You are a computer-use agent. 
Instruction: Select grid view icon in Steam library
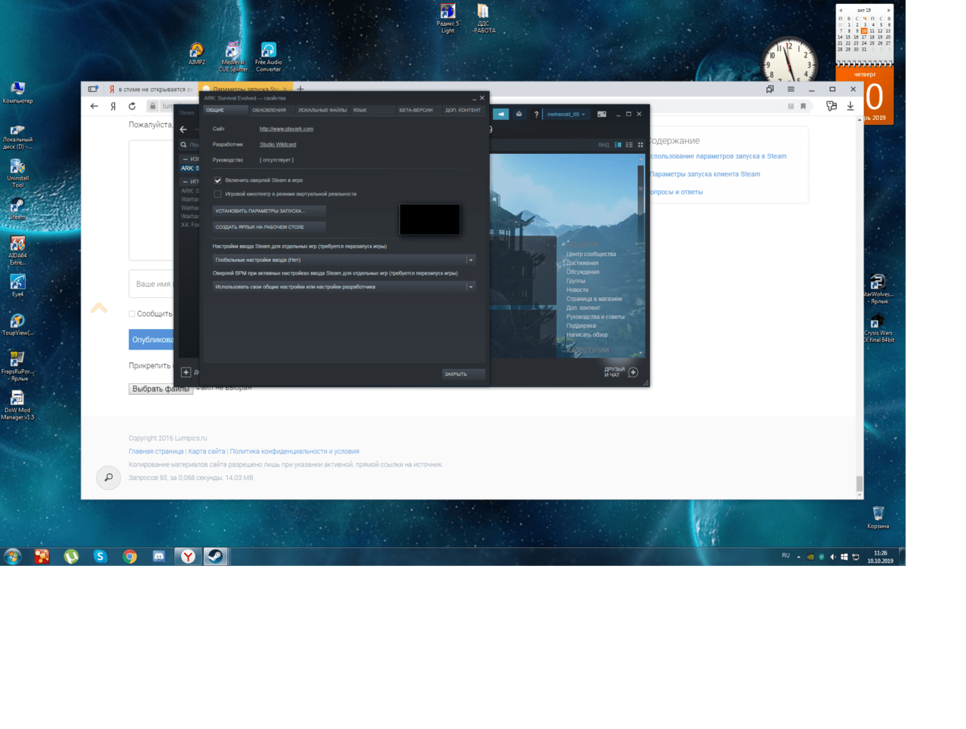pyautogui.click(x=641, y=145)
